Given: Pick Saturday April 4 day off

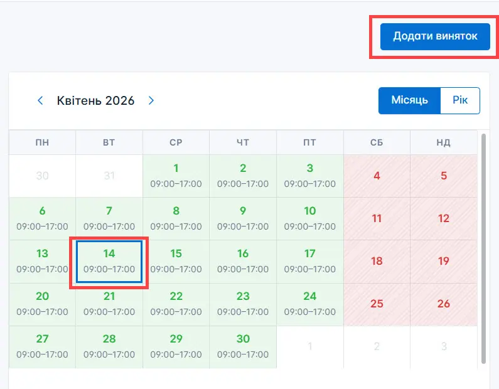Looking at the screenshot, I should [377, 176].
